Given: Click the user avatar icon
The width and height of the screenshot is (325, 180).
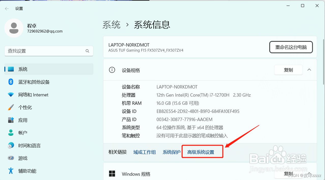Looking at the screenshot, I should point(14,28).
